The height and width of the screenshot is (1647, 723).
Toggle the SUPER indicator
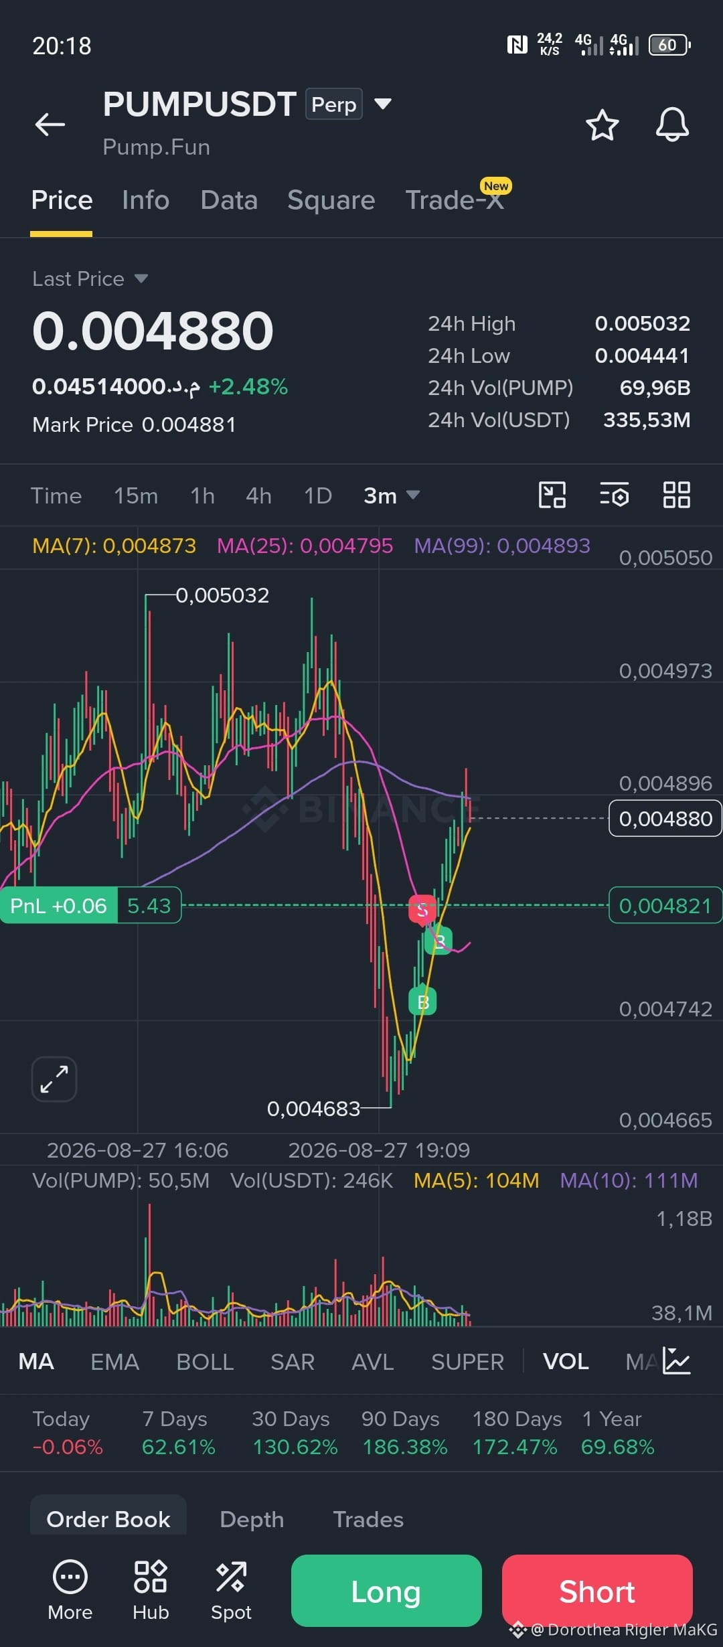467,1361
